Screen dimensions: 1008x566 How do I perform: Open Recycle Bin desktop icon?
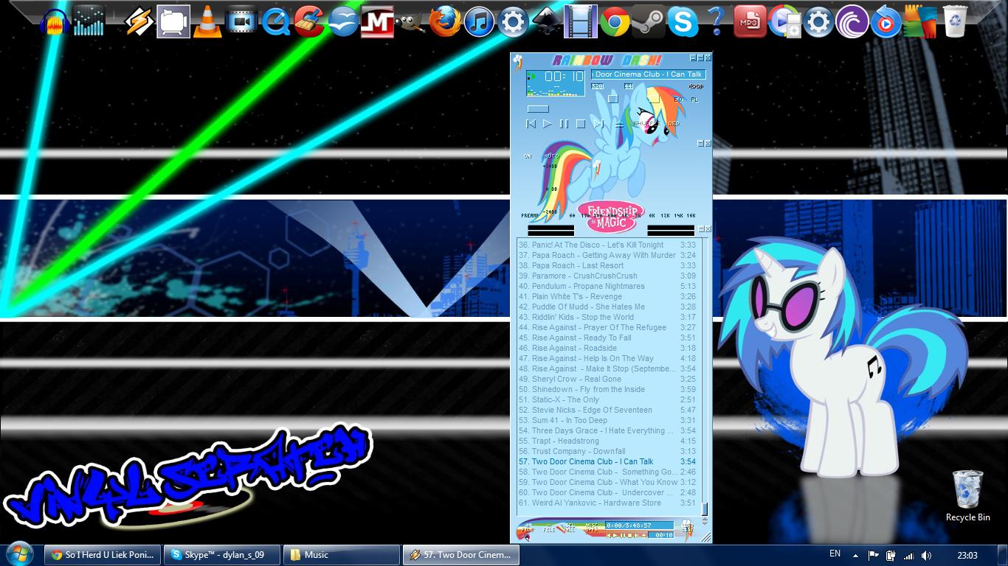[x=967, y=495]
